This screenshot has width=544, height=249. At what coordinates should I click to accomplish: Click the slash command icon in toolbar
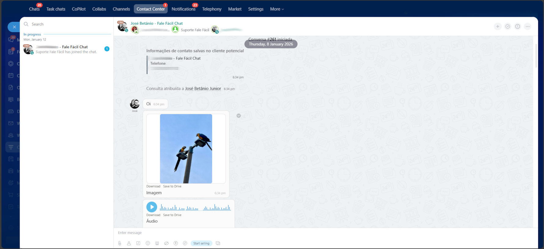(138, 243)
